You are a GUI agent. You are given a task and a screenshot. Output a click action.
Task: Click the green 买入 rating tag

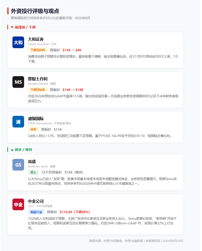tap(33, 172)
